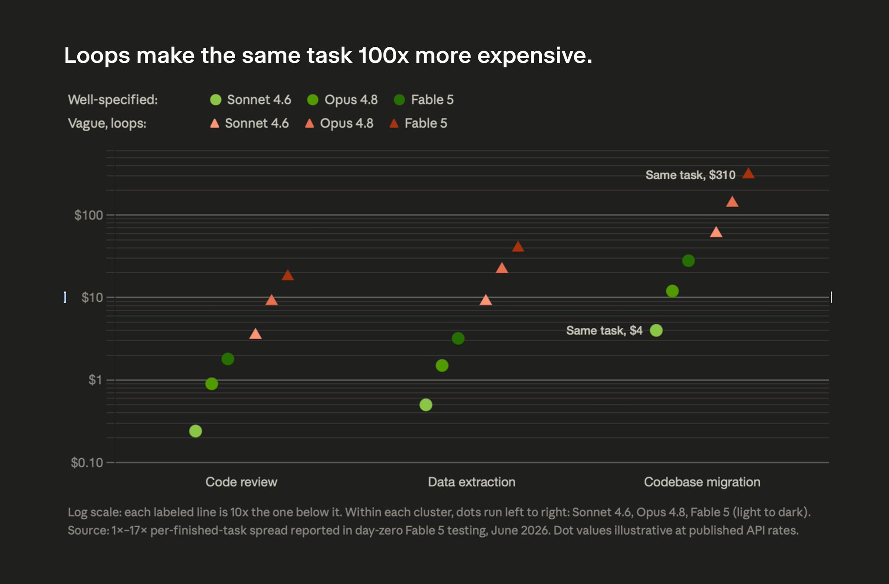The height and width of the screenshot is (584, 889).
Task: Select the Sonnet 4.6 vague-loops legend triangle
Action: tap(214, 124)
